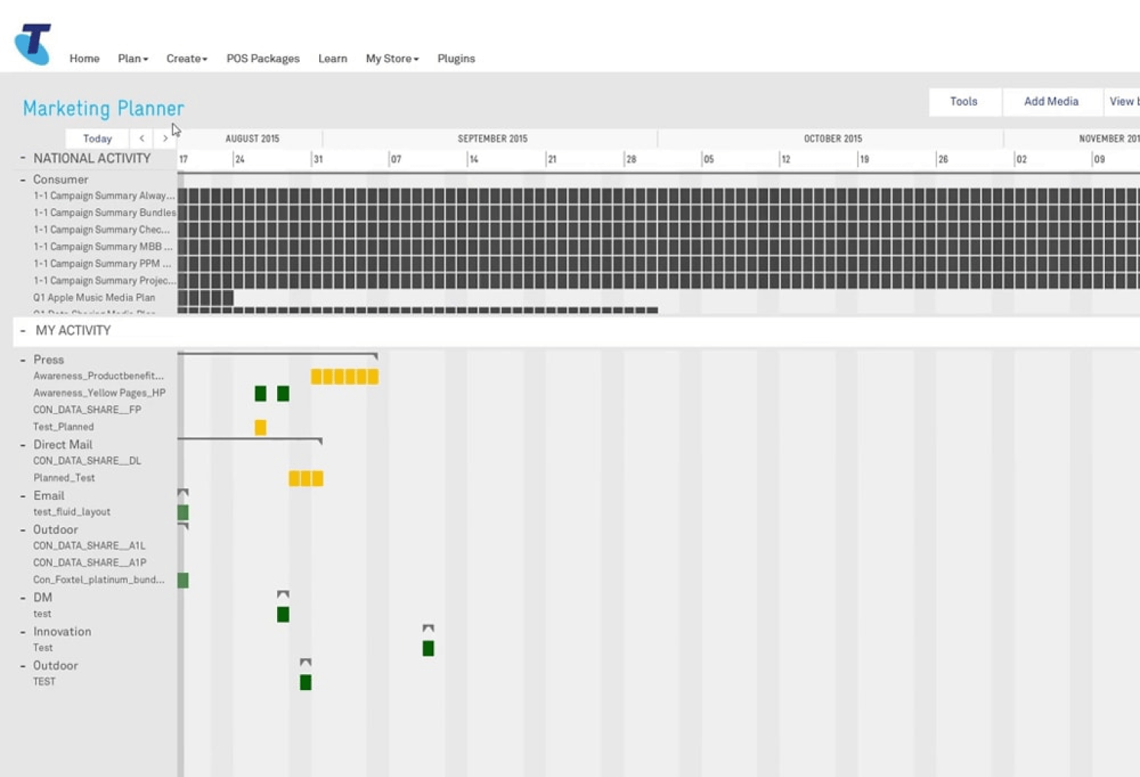Collapse the NATIONAL ACTIVITY section
This screenshot has height=777, width=1140.
[x=23, y=158]
